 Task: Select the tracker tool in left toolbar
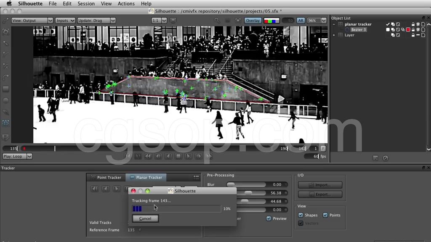(x=5, y=123)
